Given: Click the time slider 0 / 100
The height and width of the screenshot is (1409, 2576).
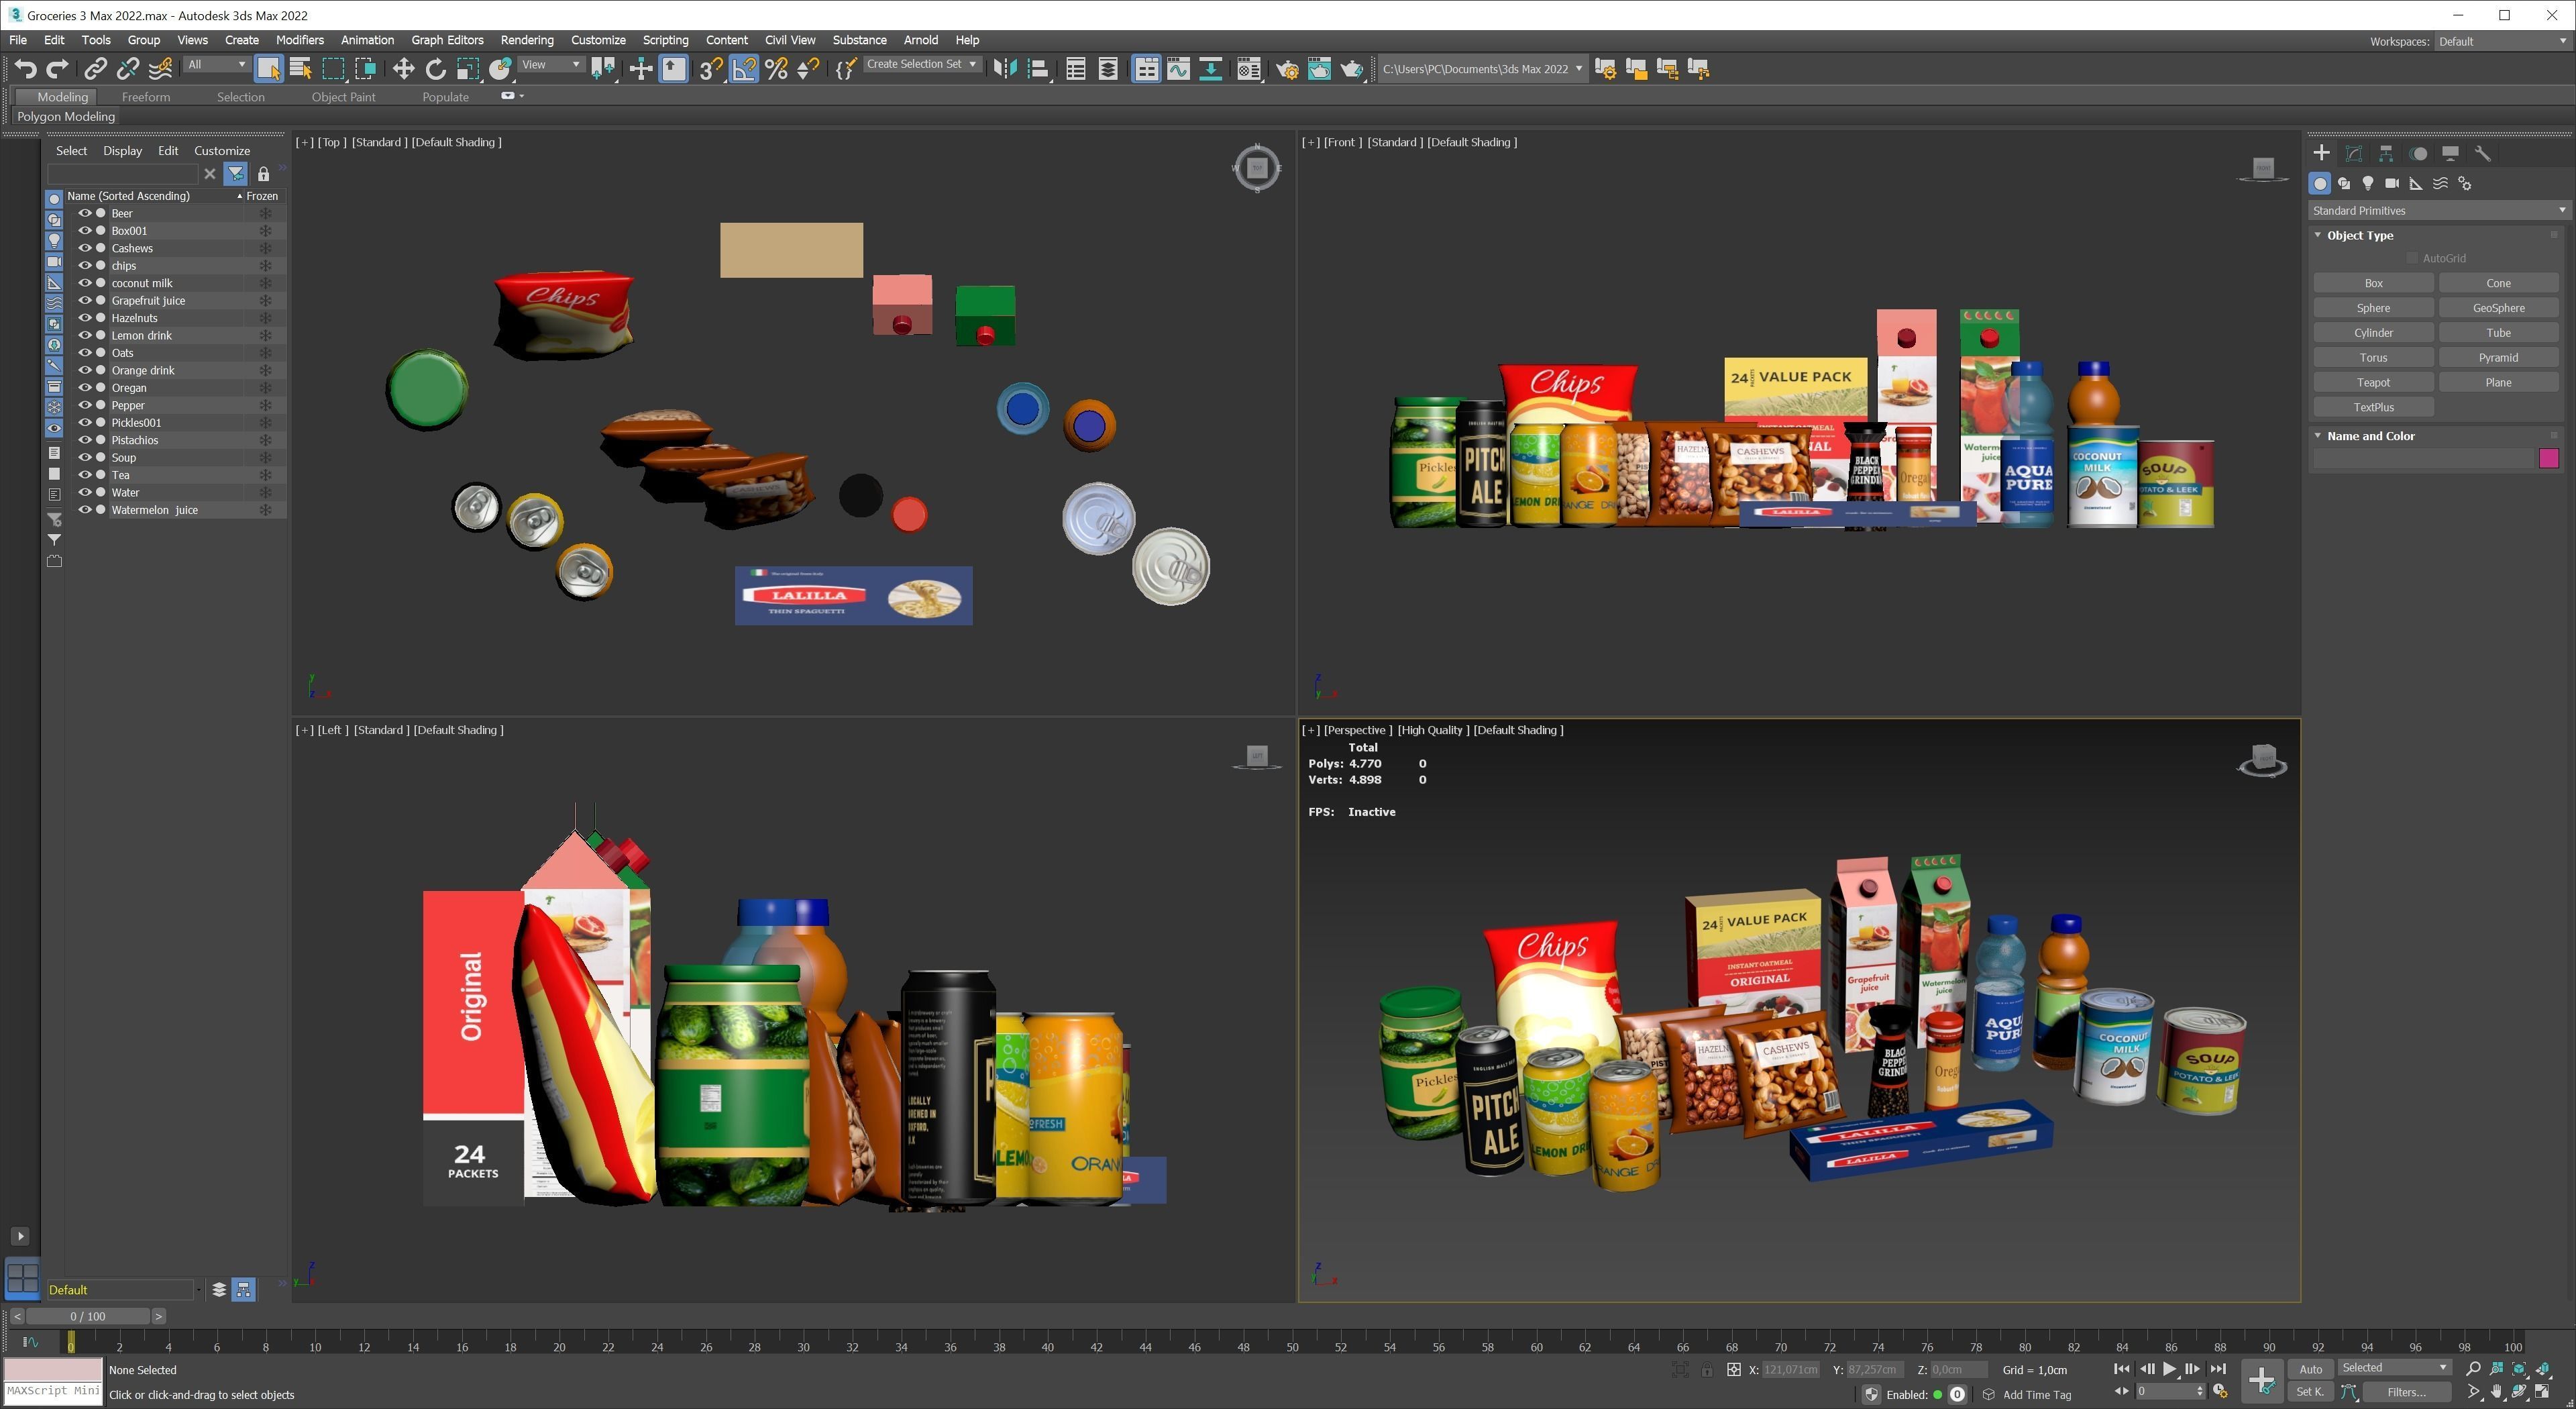Looking at the screenshot, I should coord(88,1316).
